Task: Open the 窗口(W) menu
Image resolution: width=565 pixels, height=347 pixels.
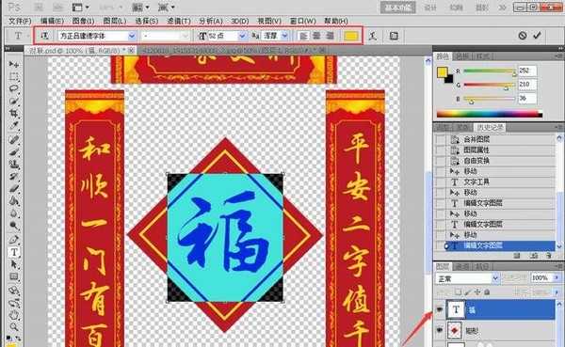Action: (302, 21)
